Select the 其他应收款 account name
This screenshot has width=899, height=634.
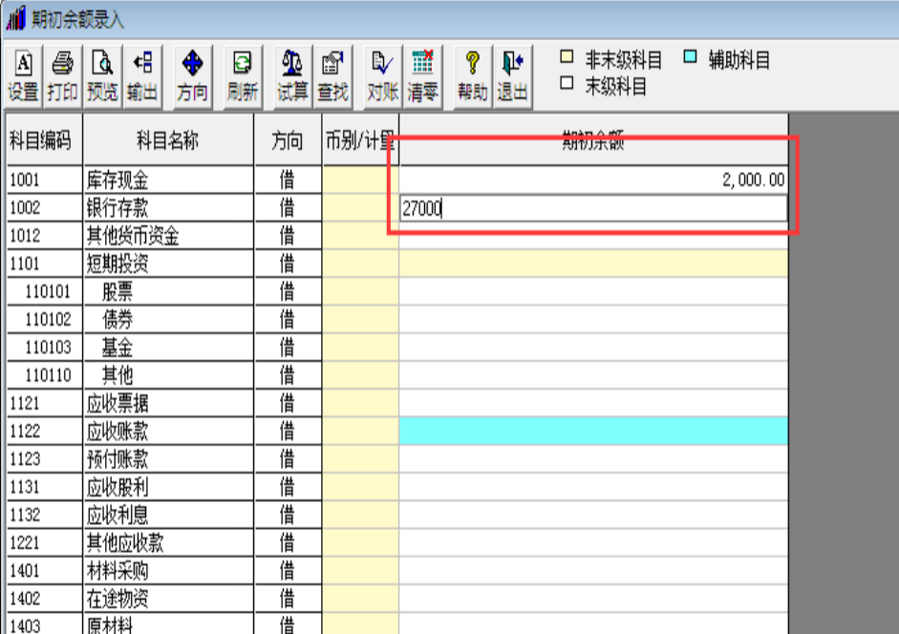click(x=125, y=543)
